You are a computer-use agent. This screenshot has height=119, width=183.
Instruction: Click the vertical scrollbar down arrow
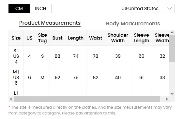pyautogui.click(x=172, y=94)
